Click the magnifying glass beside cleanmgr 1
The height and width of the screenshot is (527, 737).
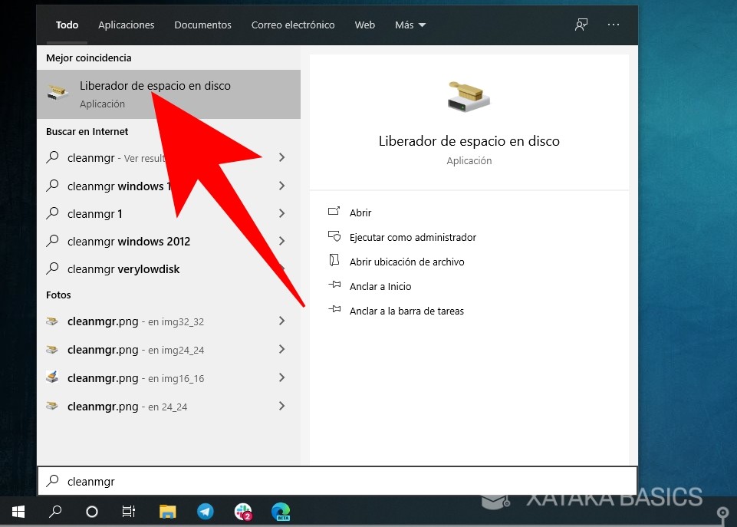tap(54, 213)
